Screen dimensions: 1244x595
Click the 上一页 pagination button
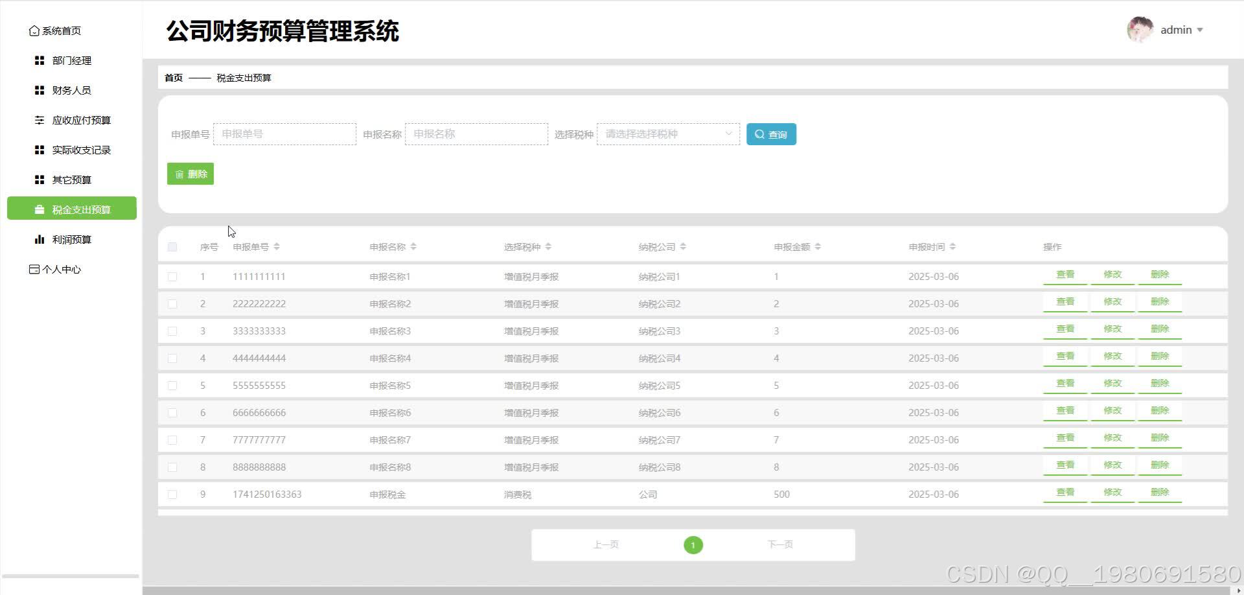coord(606,544)
